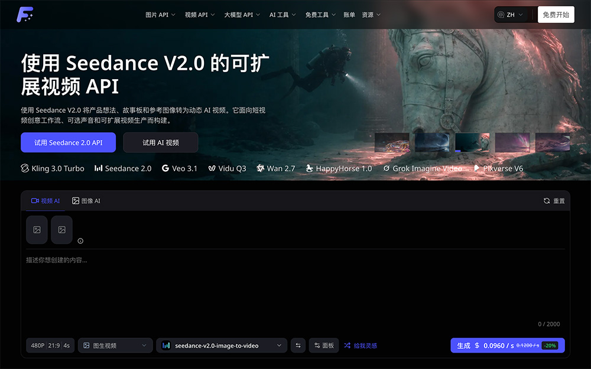Select the fifth hero video thumbnail
This screenshot has height=369, width=591.
click(553, 142)
